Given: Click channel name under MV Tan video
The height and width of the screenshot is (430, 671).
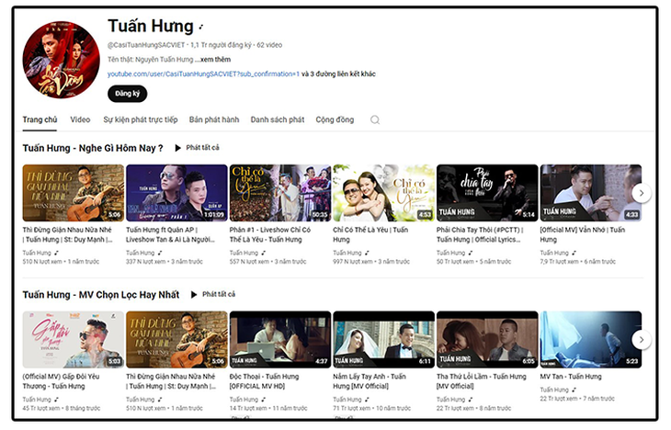Looking at the screenshot, I should 554,390.
